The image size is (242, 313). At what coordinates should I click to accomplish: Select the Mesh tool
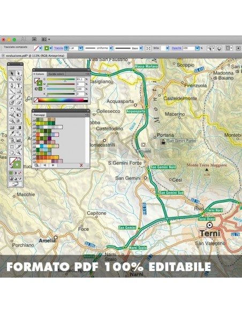click(12, 127)
